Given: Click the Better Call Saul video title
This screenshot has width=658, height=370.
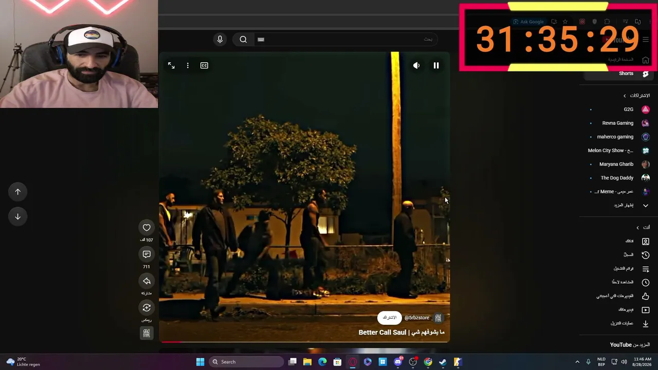Looking at the screenshot, I should pyautogui.click(x=401, y=332).
